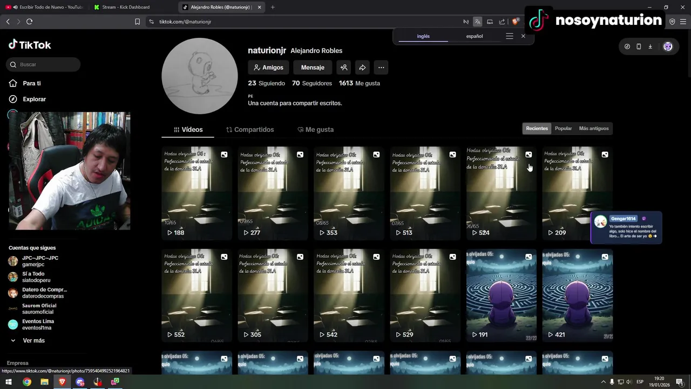
Task: Click the search field labeled Buscar
Action: pos(43,64)
